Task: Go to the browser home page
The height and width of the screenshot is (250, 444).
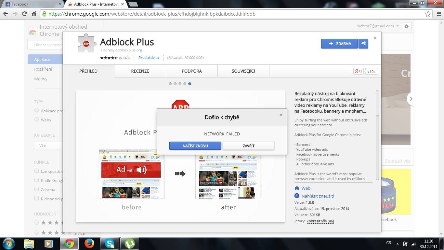Action: coord(34,14)
